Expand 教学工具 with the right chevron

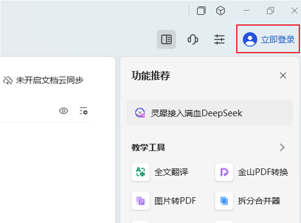click(282, 147)
